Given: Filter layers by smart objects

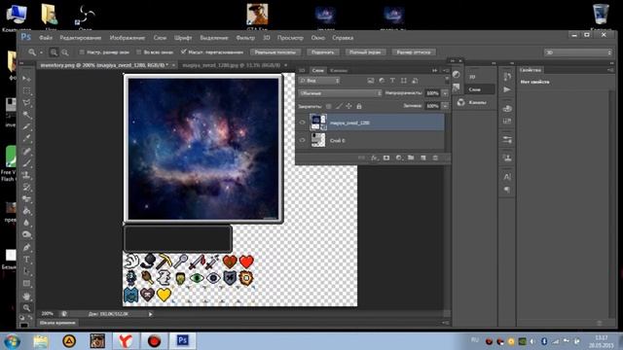Looking at the screenshot, I should coord(415,81).
